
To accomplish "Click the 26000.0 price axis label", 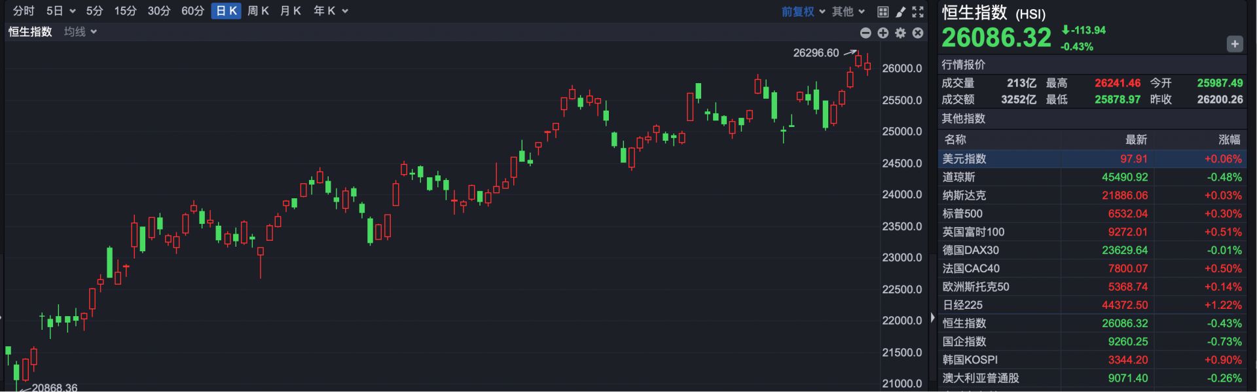I will pos(902,68).
